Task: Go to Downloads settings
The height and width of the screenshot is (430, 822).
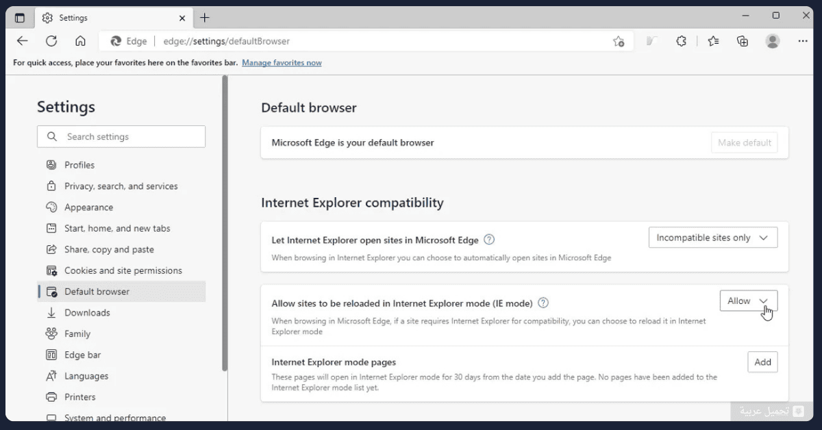Action: (x=121, y=313)
